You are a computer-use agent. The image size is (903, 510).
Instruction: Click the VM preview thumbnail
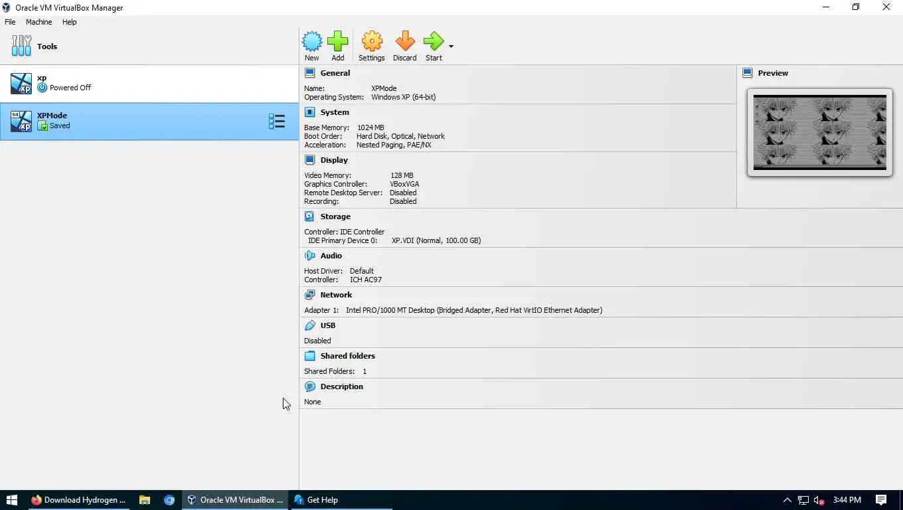[x=820, y=132]
